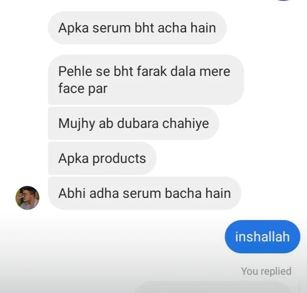Select the 'Pehle se bht farak dala' message
This screenshot has height=293, width=307.
point(146,80)
